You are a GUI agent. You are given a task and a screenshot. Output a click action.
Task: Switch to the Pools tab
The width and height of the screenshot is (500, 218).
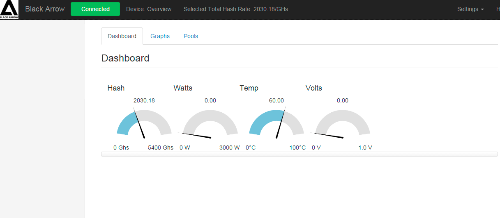click(x=191, y=36)
